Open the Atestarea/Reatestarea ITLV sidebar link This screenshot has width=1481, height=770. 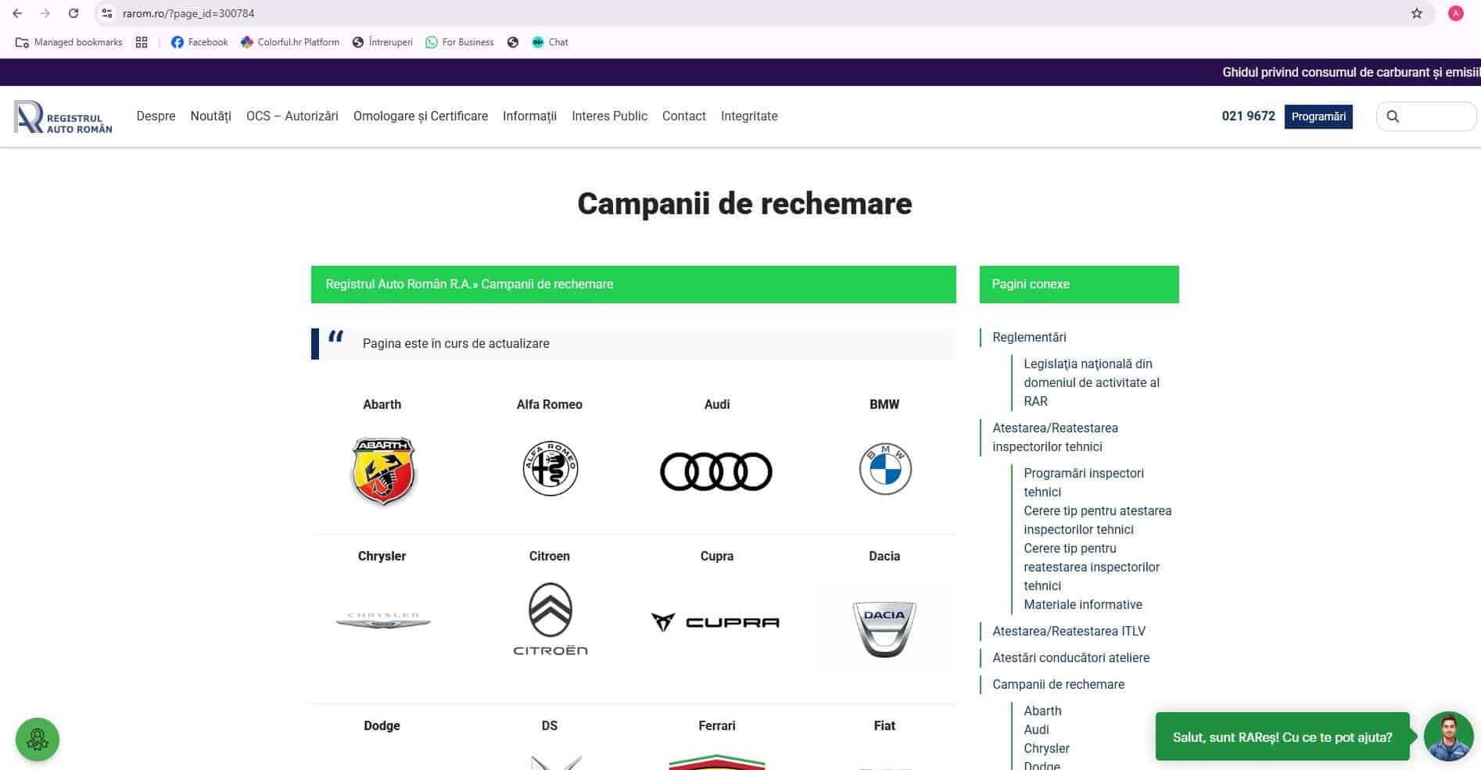coord(1069,631)
